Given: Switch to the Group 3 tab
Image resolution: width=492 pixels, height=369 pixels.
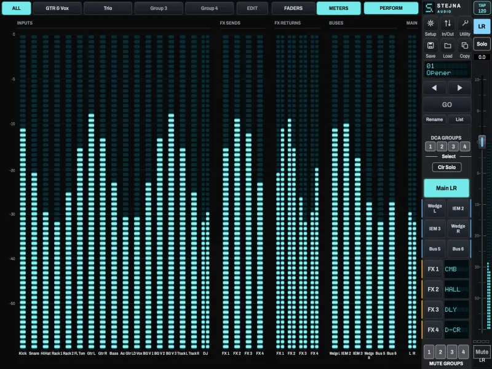Looking at the screenshot, I should (x=159, y=8).
